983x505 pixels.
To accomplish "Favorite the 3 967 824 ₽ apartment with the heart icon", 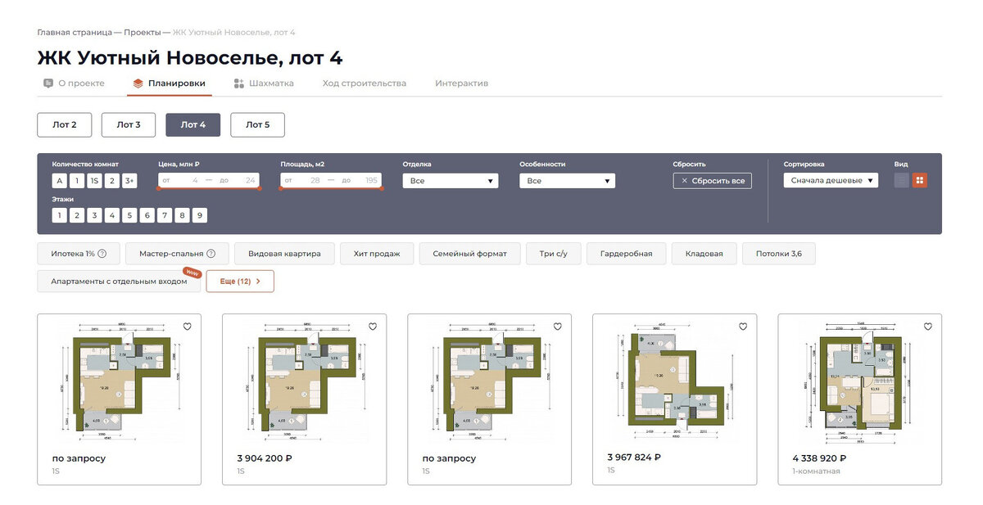I will (743, 327).
